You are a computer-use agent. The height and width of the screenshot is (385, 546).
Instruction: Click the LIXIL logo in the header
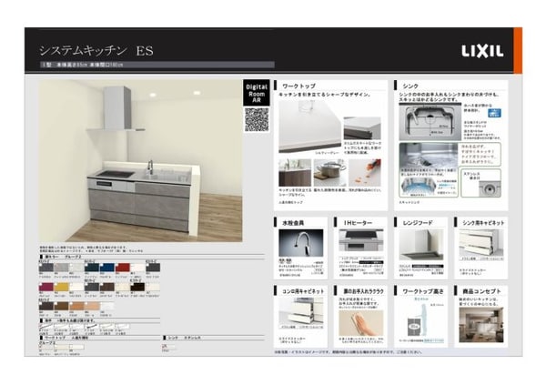pos(482,51)
